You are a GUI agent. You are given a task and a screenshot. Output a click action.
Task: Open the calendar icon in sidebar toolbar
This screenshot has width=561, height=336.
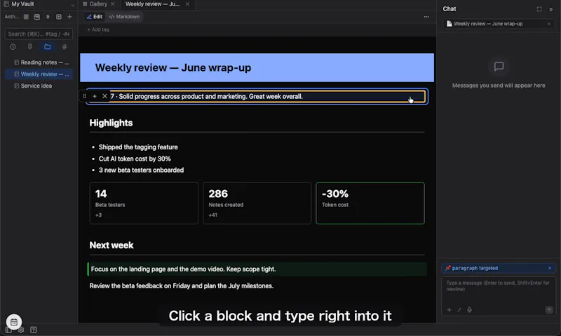point(37,16)
